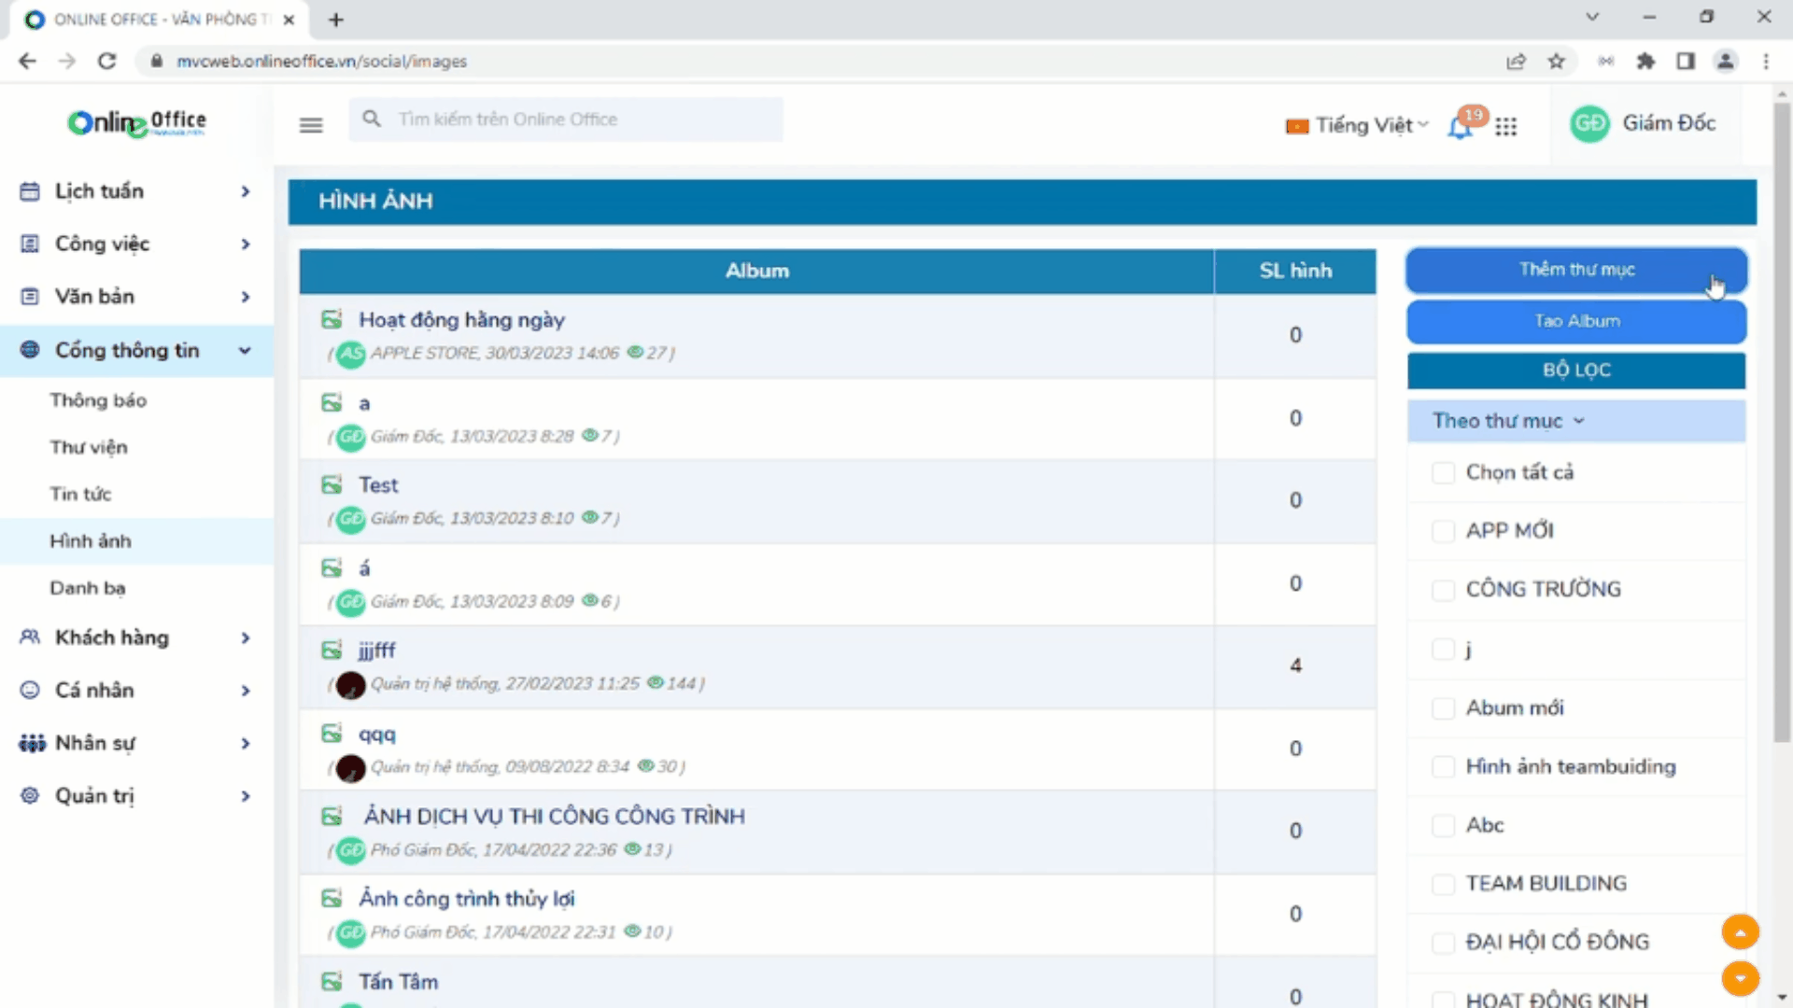Tick the APP MỚI folder checkbox
1793x1008 pixels.
click(1443, 531)
